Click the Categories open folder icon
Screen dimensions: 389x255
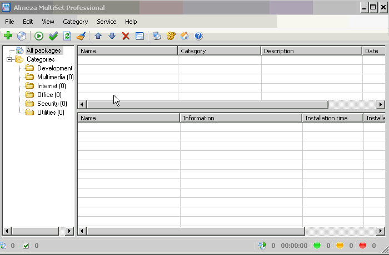point(19,59)
